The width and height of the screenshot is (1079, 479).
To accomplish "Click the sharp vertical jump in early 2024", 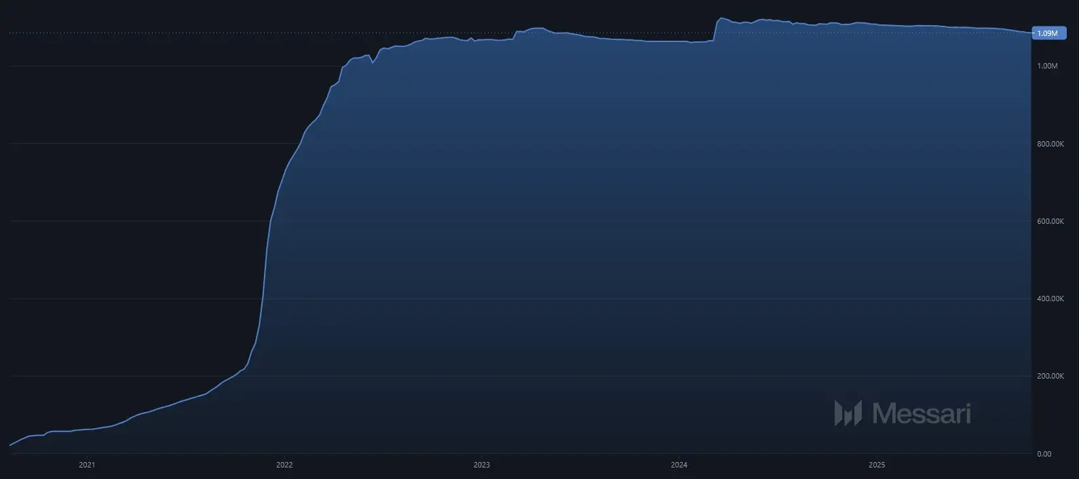I will (715, 30).
